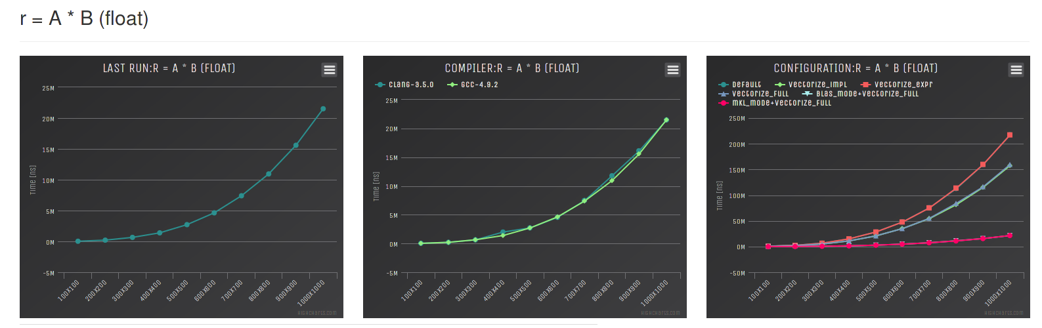This screenshot has height=328, width=1042.
Task: Select the 1000x1000 data point in Last Run chart
Action: click(323, 109)
